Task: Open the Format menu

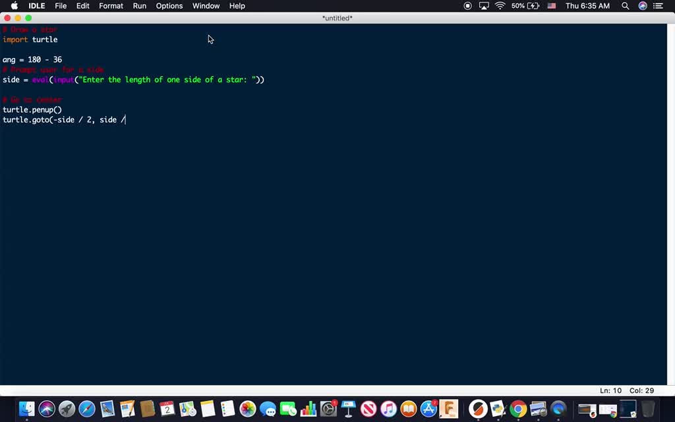Action: pyautogui.click(x=111, y=6)
